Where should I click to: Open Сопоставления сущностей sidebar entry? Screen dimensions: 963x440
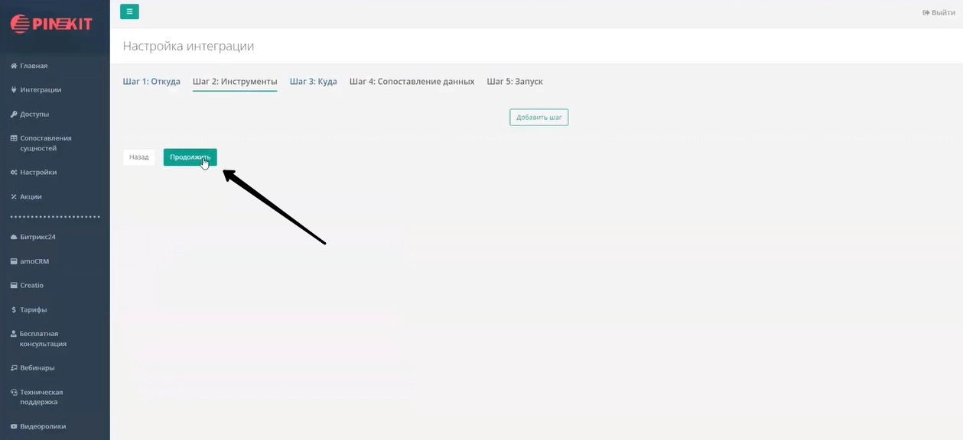[45, 143]
